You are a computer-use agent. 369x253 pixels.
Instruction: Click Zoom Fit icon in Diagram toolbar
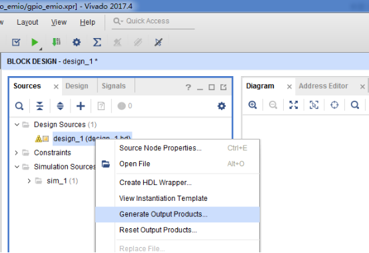[294, 105]
